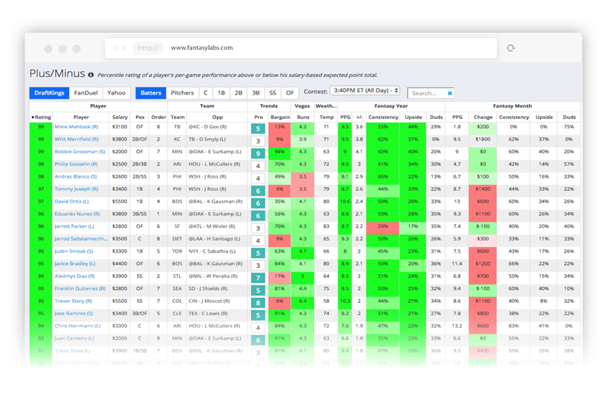
Task: Open Mikie Mahtook player link
Action: pos(76,127)
